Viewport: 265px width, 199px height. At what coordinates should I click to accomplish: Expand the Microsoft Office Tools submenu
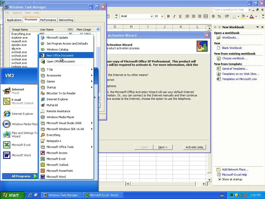tap(66, 147)
